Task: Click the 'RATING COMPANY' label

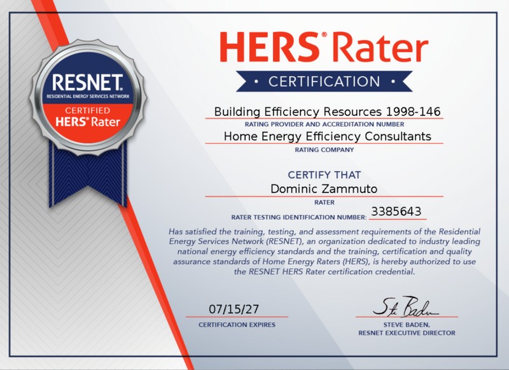Action: [x=324, y=150]
